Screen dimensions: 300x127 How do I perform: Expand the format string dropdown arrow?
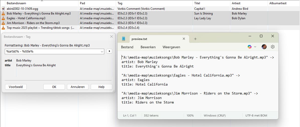pos(102,51)
